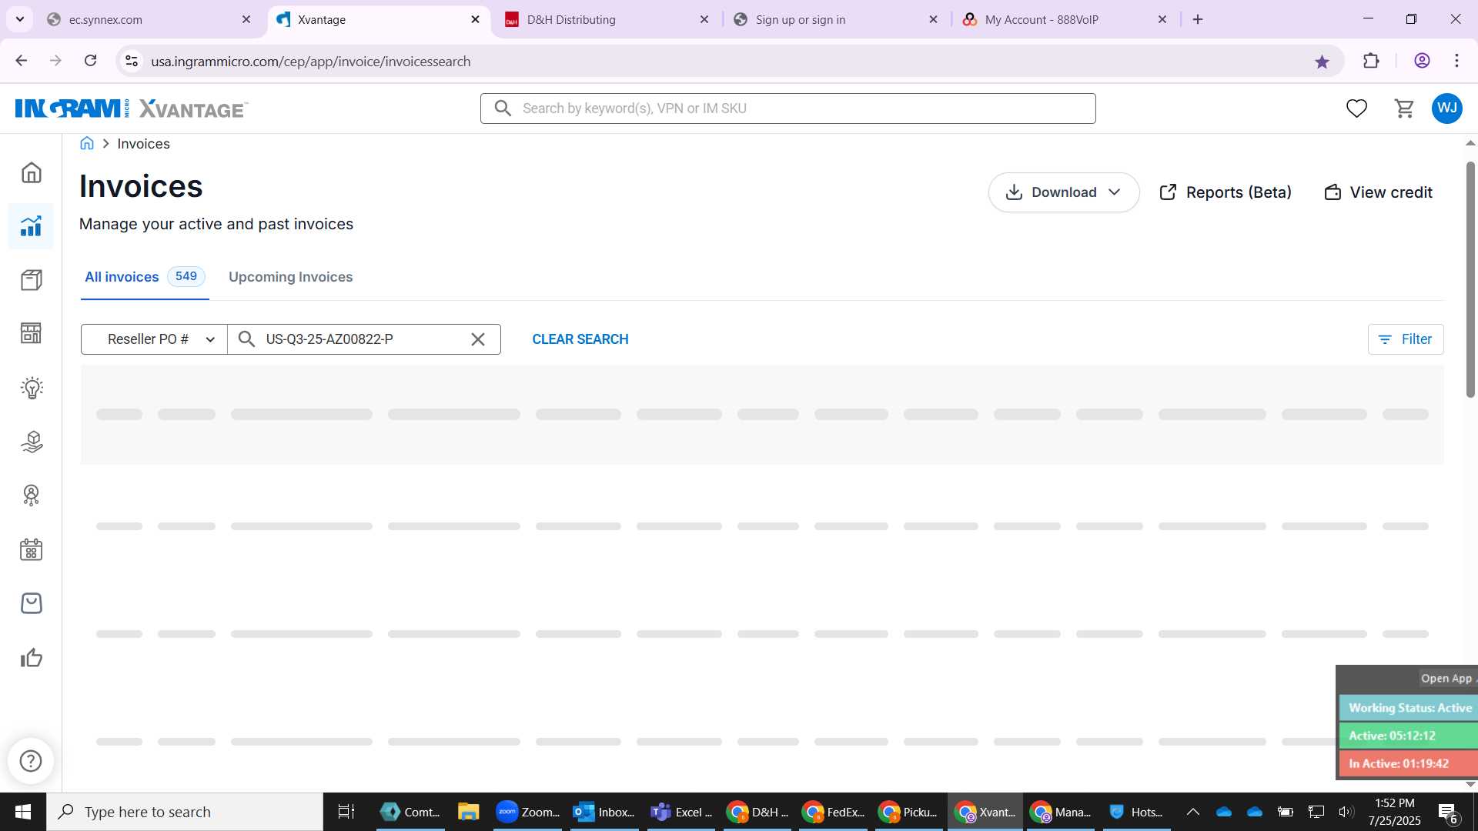Show hidden system tray icons chevron
Viewport: 1478px width, 831px height.
point(1192,812)
